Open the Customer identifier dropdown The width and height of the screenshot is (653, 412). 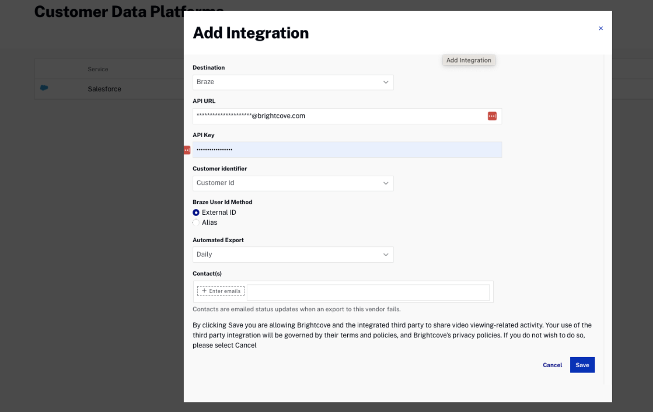[x=289, y=183]
